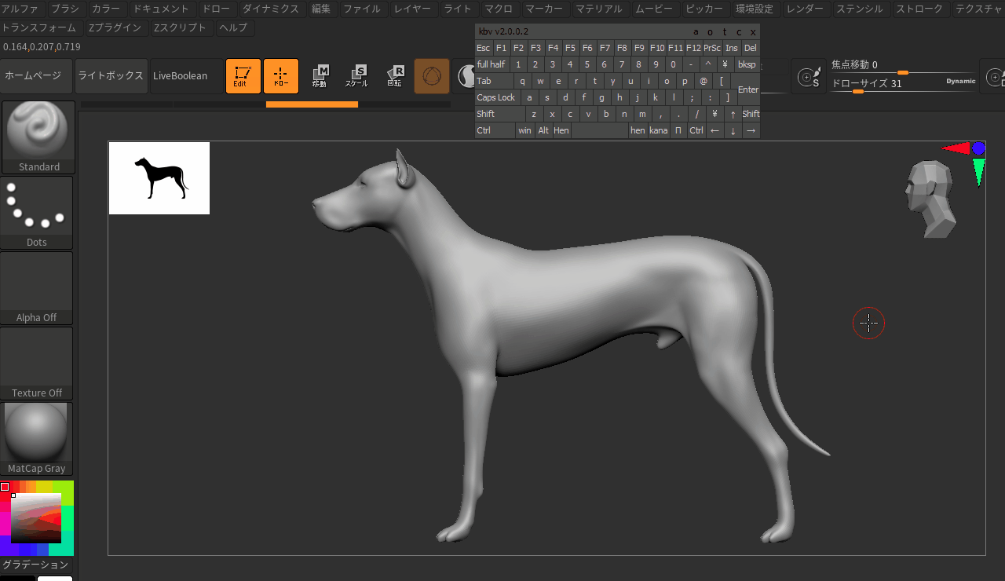
Task: Activate the Scale (スケール) tool
Action: pyautogui.click(x=357, y=75)
